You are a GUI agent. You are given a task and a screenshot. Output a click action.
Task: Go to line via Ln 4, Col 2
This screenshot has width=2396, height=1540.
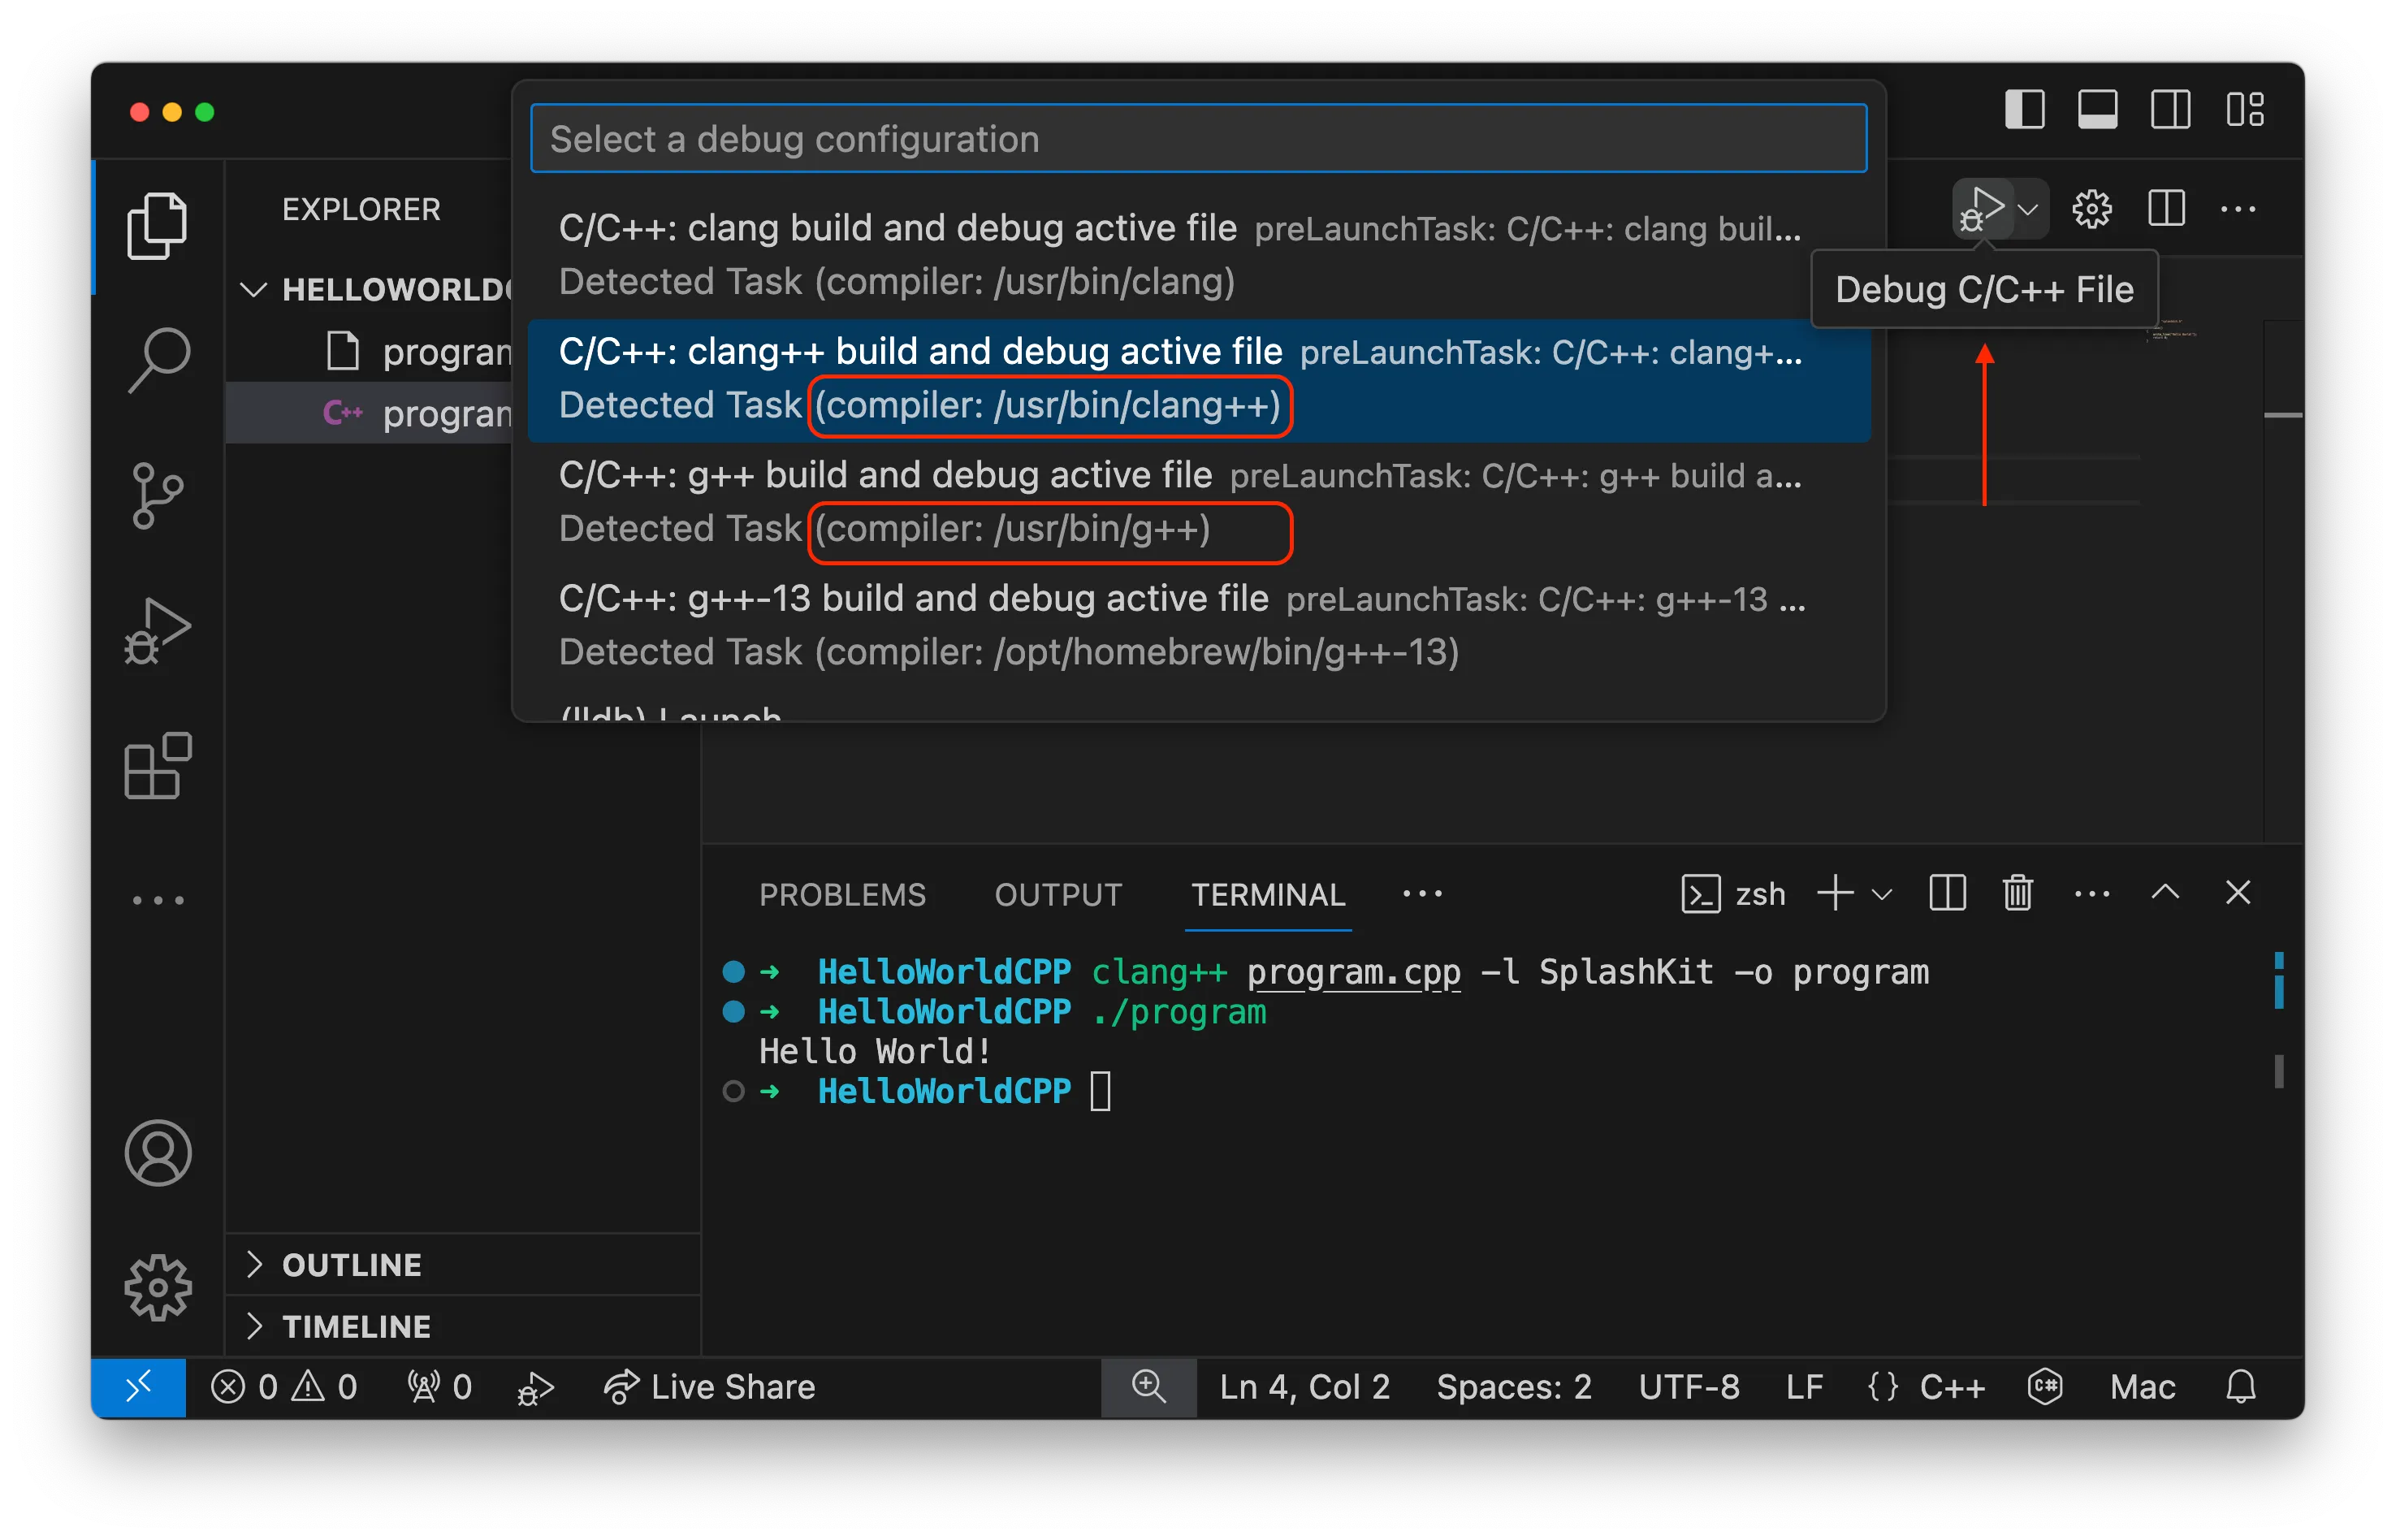(x=1304, y=1387)
